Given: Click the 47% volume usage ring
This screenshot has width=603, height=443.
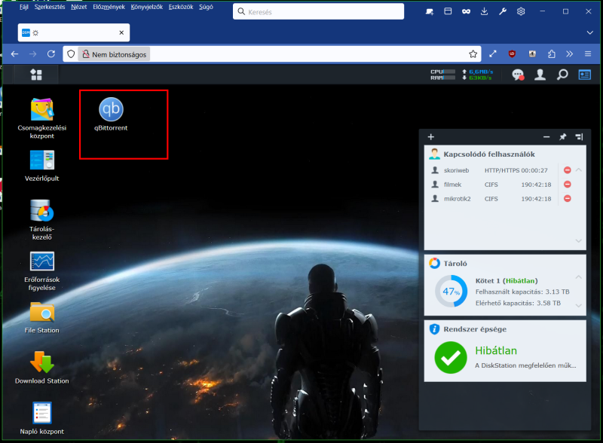Looking at the screenshot, I should pos(451,291).
